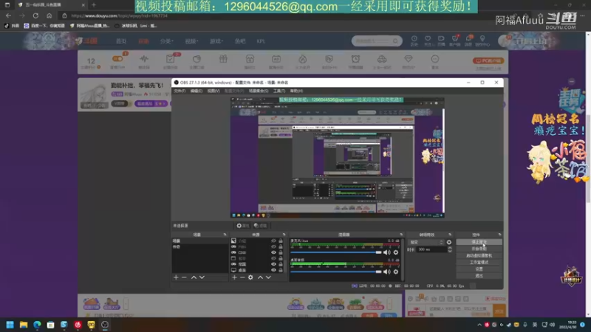Move scene down in Scenes panel
The height and width of the screenshot is (332, 591).
coord(202,277)
